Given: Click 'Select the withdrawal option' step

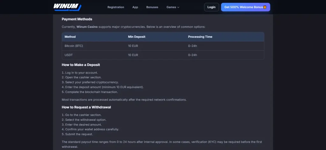Looking at the screenshot, I should click(84, 120).
